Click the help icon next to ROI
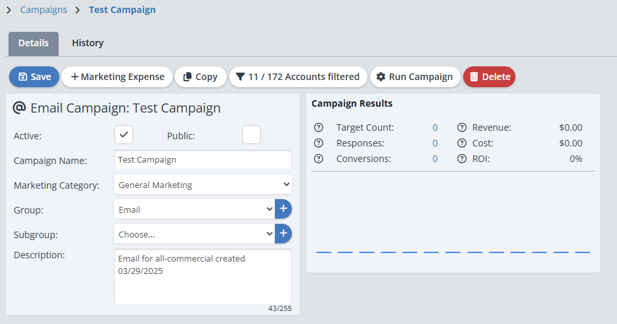This screenshot has height=324, width=617. coord(462,159)
